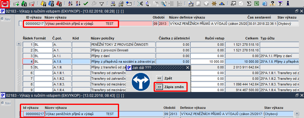
Task: Click Čas sestavení 30.01.2018 22:36 field
Action: 262,24
